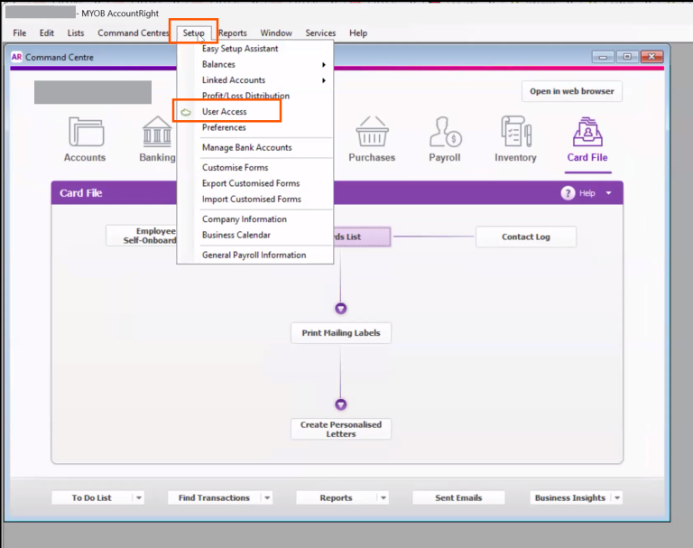Click the Setup menu
Viewport: 693px width, 548px height.
(194, 33)
